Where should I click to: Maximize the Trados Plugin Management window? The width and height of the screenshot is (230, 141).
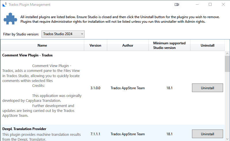tap(210, 5)
